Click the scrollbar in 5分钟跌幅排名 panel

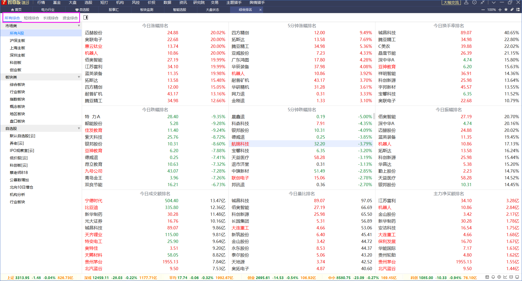(x=374, y=116)
